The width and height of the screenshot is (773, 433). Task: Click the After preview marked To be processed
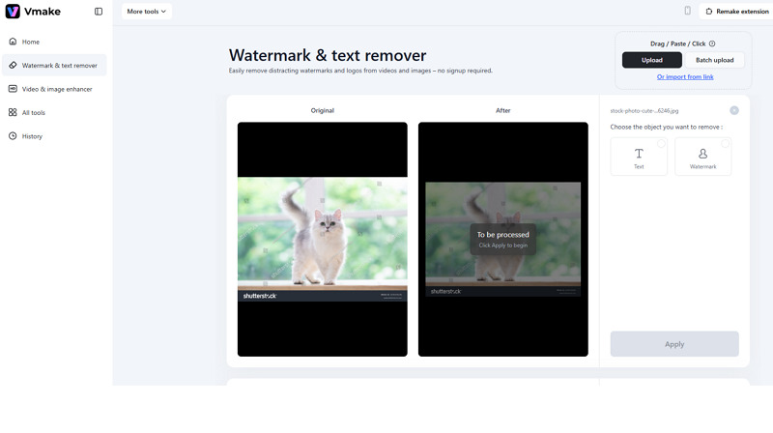(502, 239)
